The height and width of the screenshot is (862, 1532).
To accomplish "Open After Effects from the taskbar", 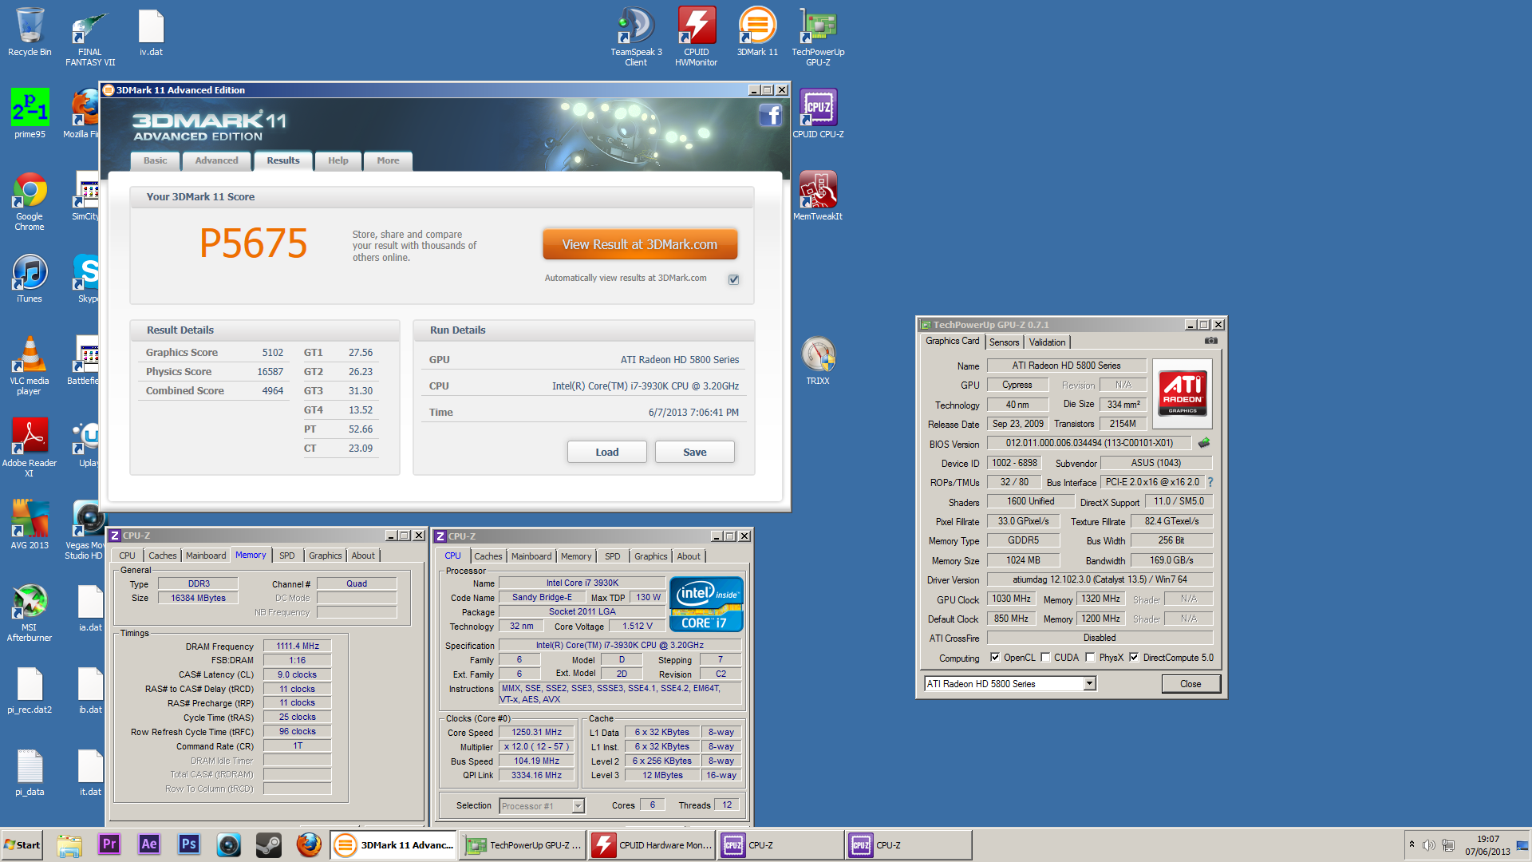I will pyautogui.click(x=149, y=844).
